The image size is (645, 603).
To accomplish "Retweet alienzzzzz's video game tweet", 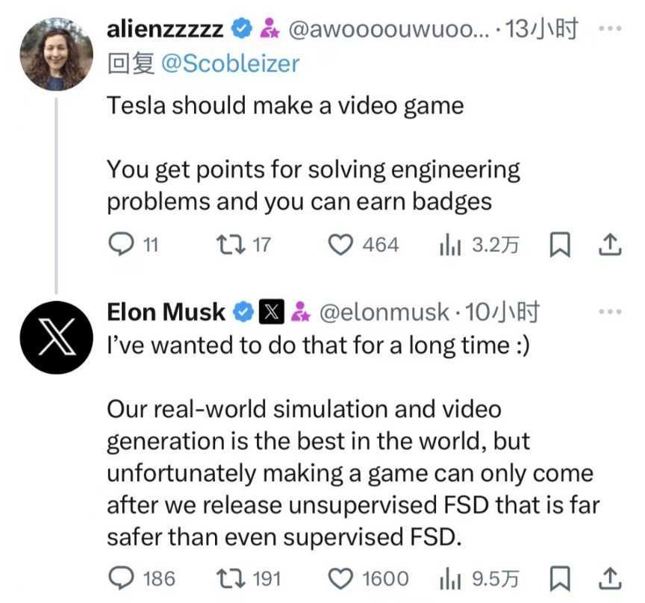I will tap(225, 244).
